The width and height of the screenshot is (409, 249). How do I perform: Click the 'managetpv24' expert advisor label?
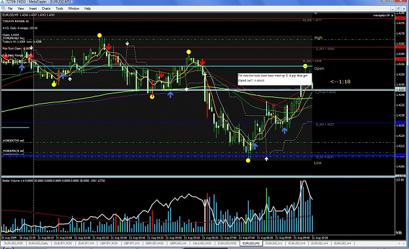pos(381,16)
